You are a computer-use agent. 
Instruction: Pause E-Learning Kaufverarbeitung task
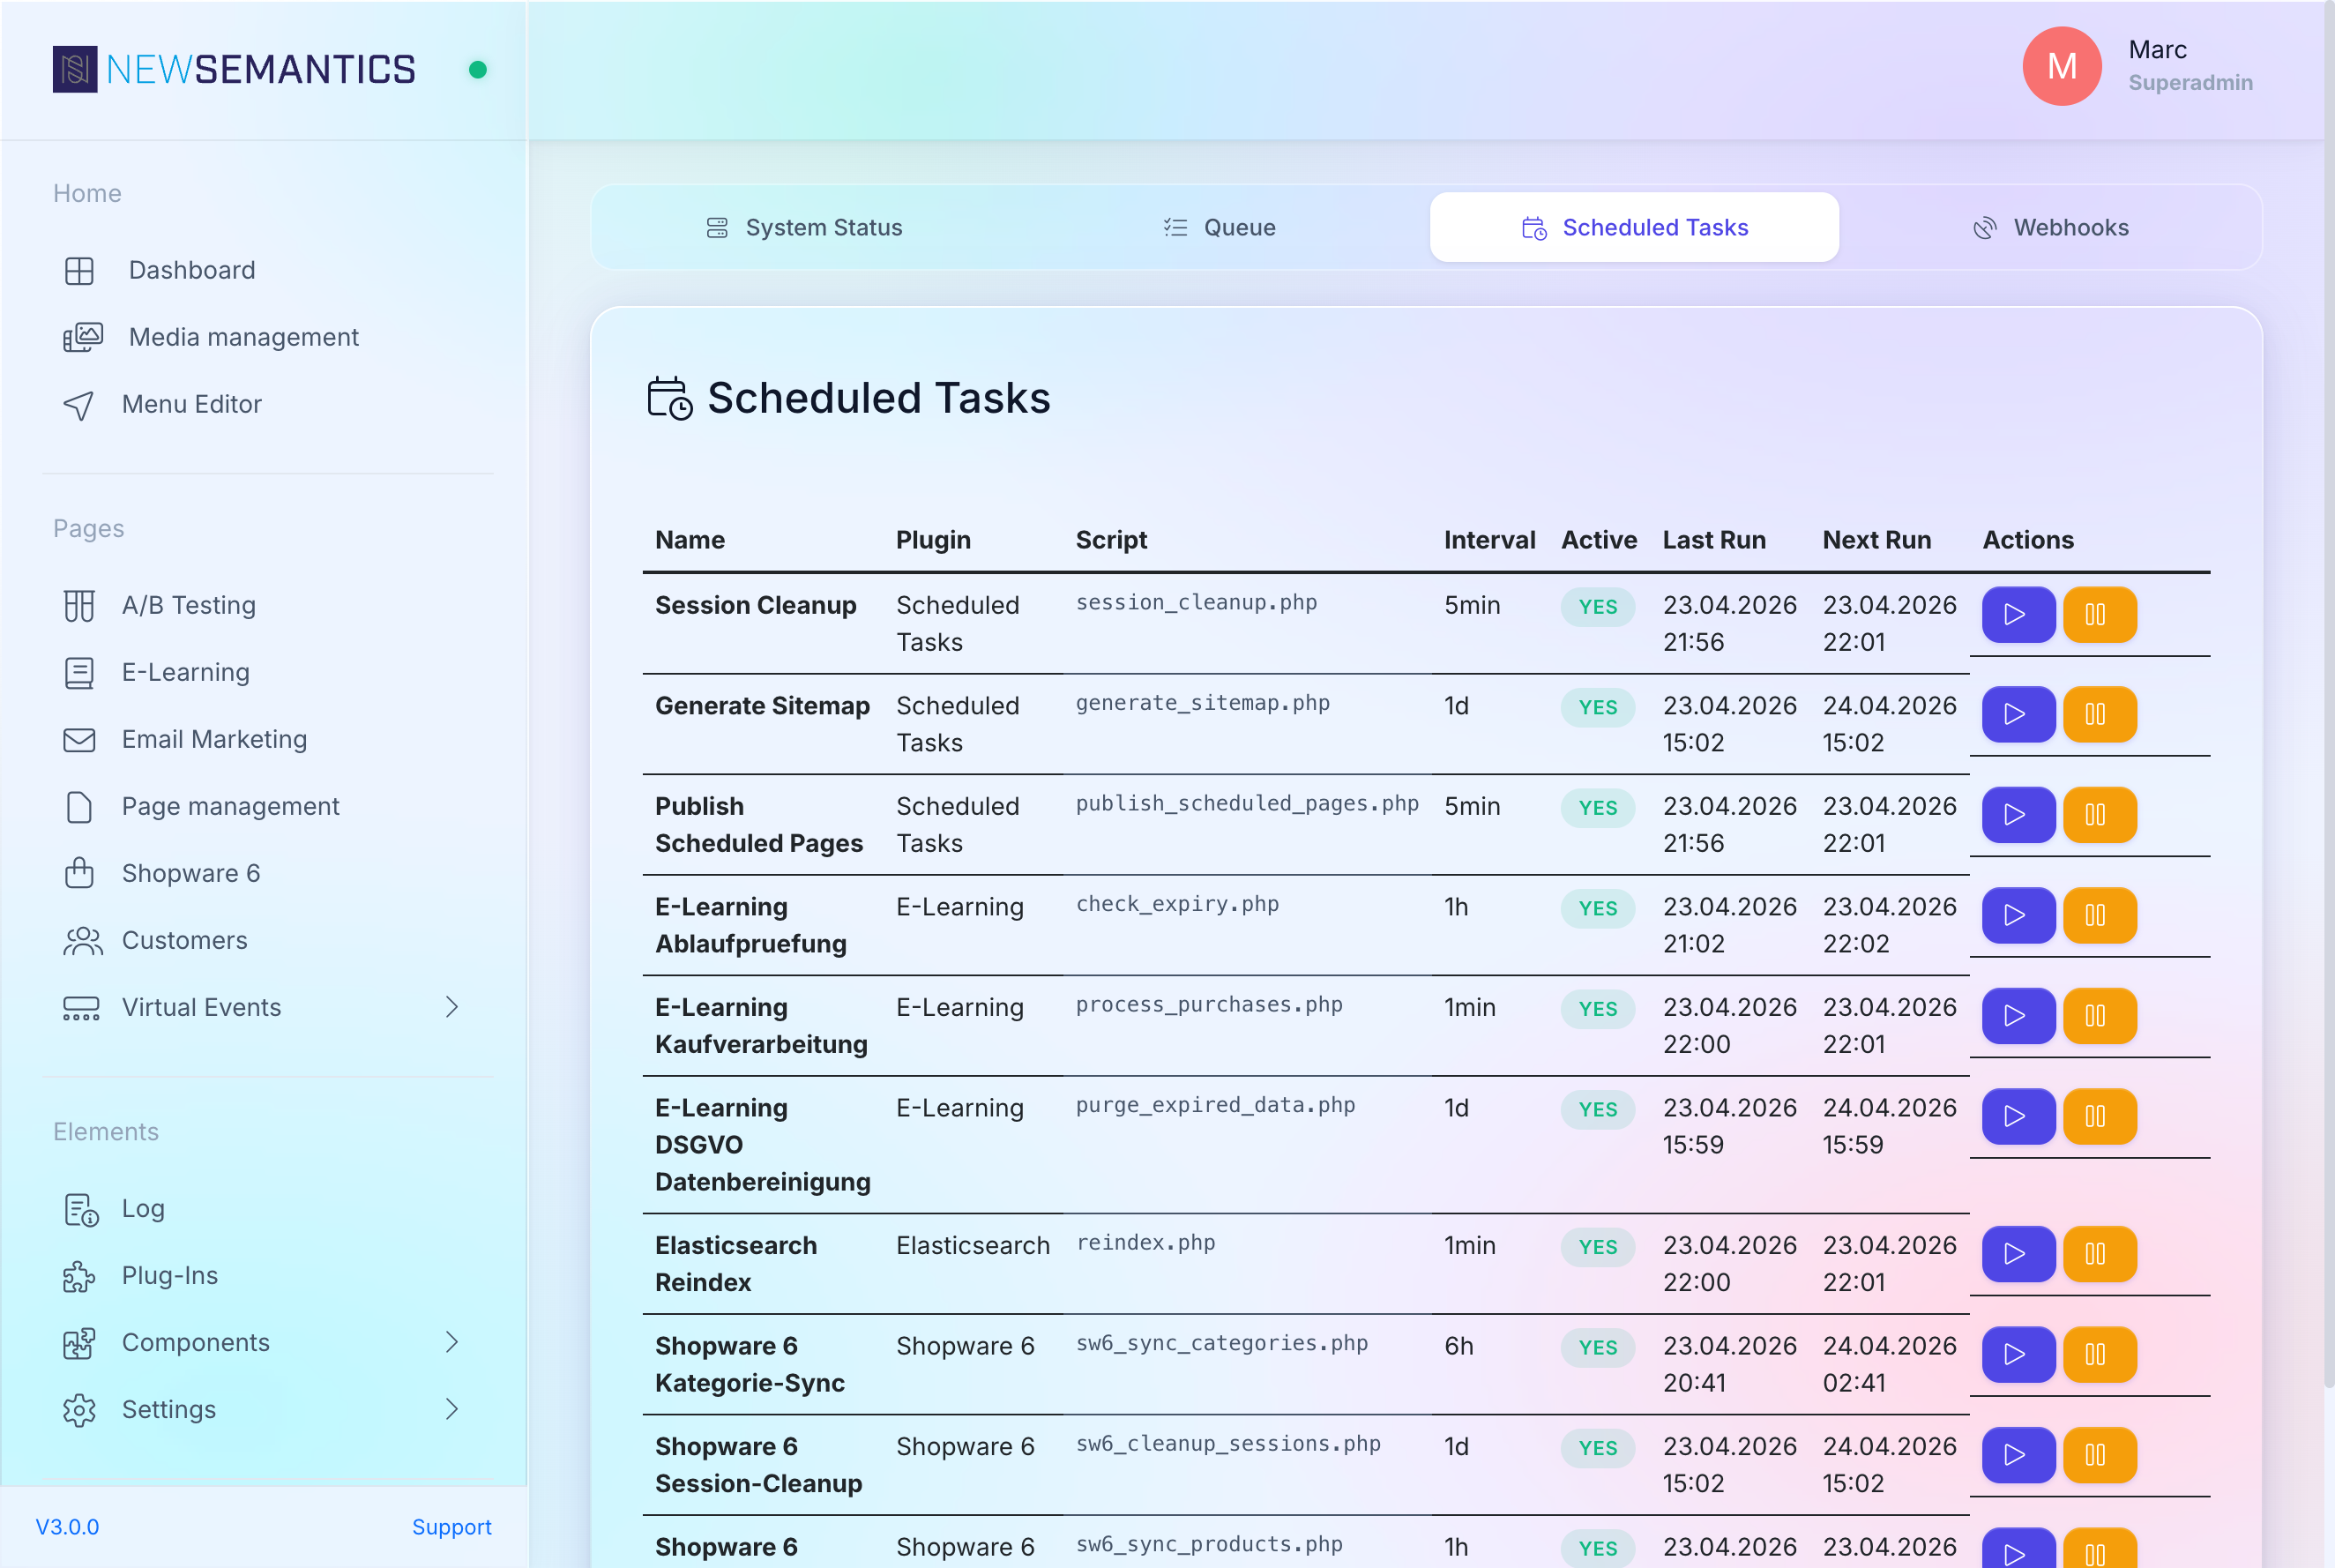tap(2099, 1017)
